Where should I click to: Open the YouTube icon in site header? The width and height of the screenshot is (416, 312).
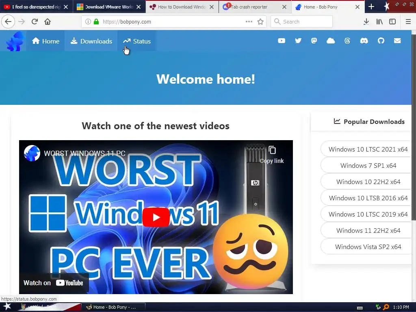point(282,41)
